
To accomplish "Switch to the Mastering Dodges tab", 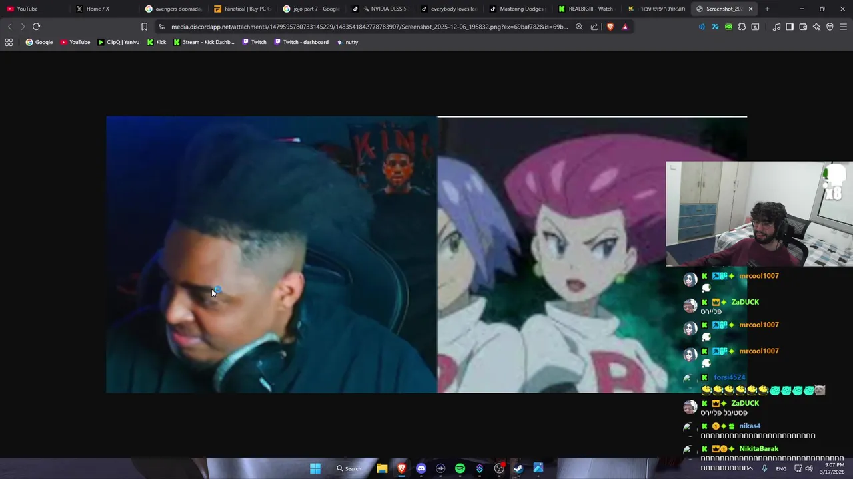I will pos(519,9).
